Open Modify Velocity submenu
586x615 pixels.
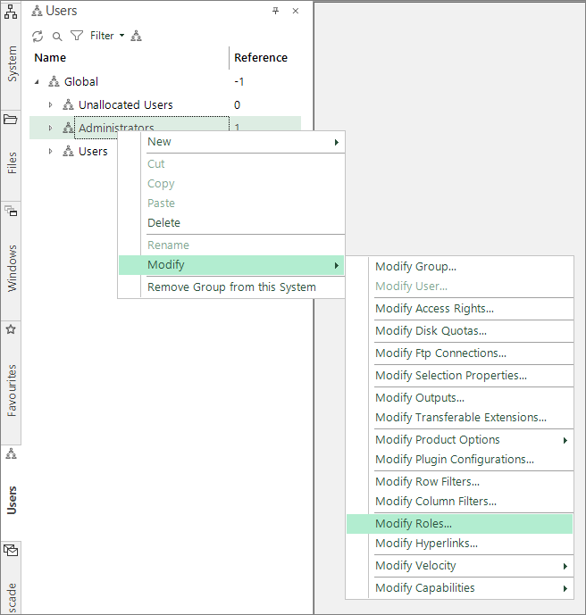click(x=460, y=566)
